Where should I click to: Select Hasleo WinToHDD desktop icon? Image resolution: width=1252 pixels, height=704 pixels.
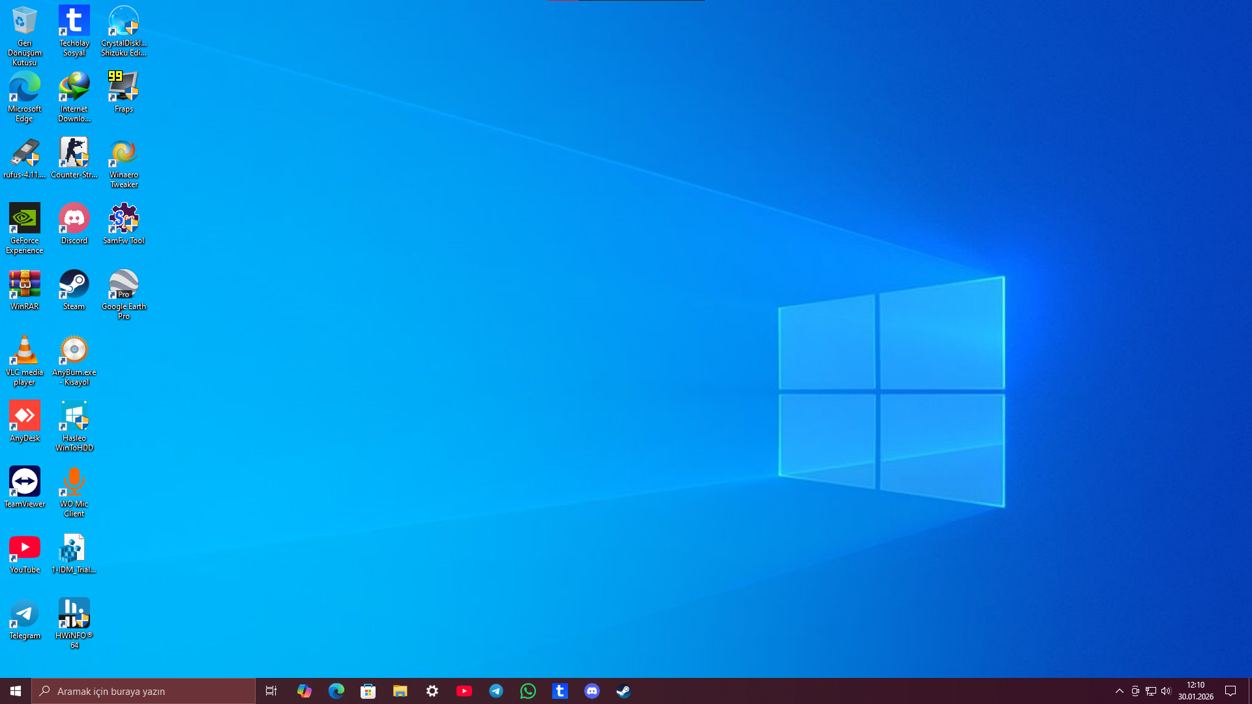74,426
